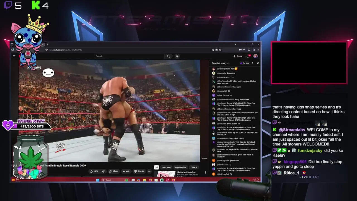The width and height of the screenshot is (357, 201).
Task: Click the YouTube search input field
Action: click(x=130, y=56)
